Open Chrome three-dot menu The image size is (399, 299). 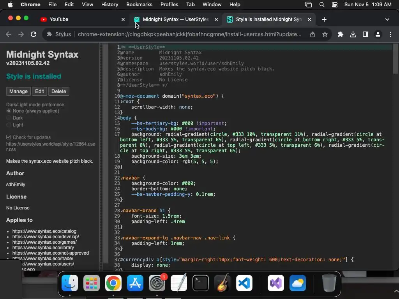390,34
